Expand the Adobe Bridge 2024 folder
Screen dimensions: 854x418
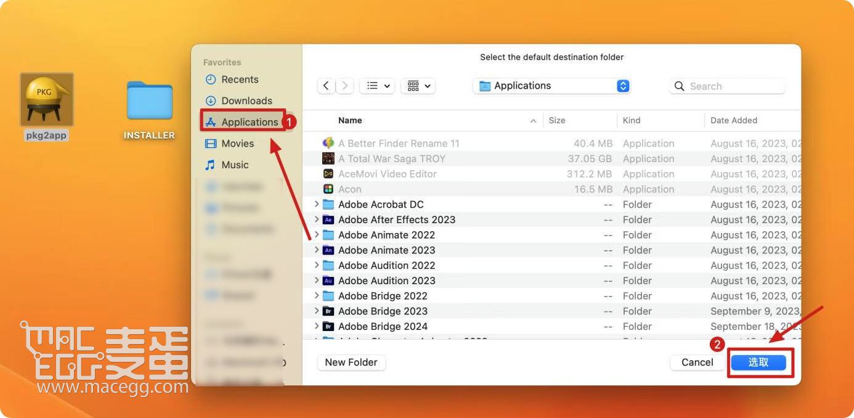click(x=317, y=326)
